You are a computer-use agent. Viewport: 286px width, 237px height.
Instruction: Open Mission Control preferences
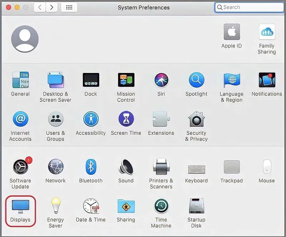point(126,80)
